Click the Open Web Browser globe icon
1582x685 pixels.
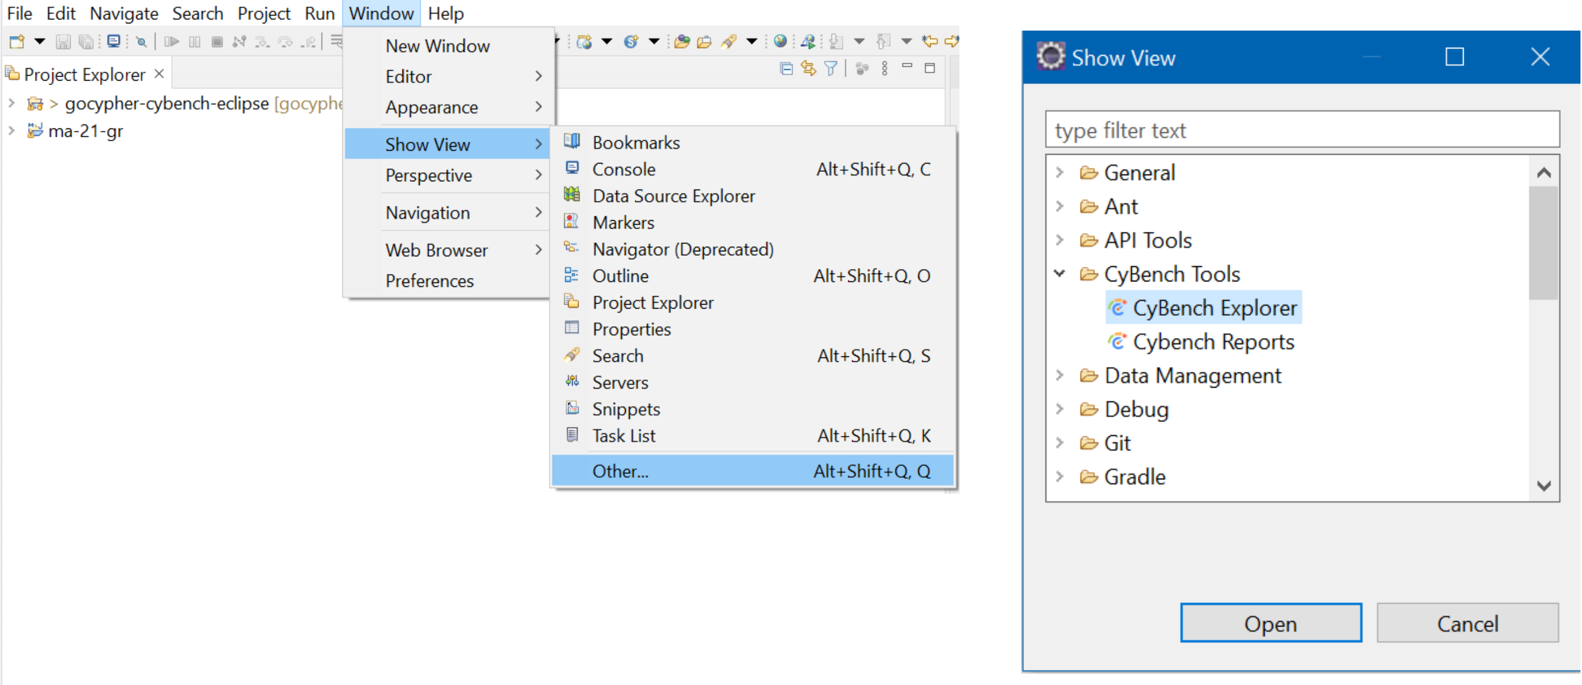point(780,41)
